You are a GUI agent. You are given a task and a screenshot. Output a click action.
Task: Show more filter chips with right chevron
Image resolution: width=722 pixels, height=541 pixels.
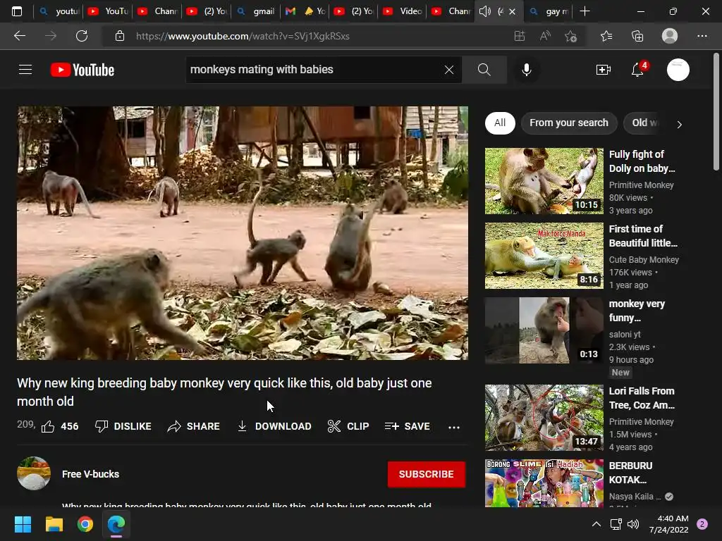click(x=679, y=124)
